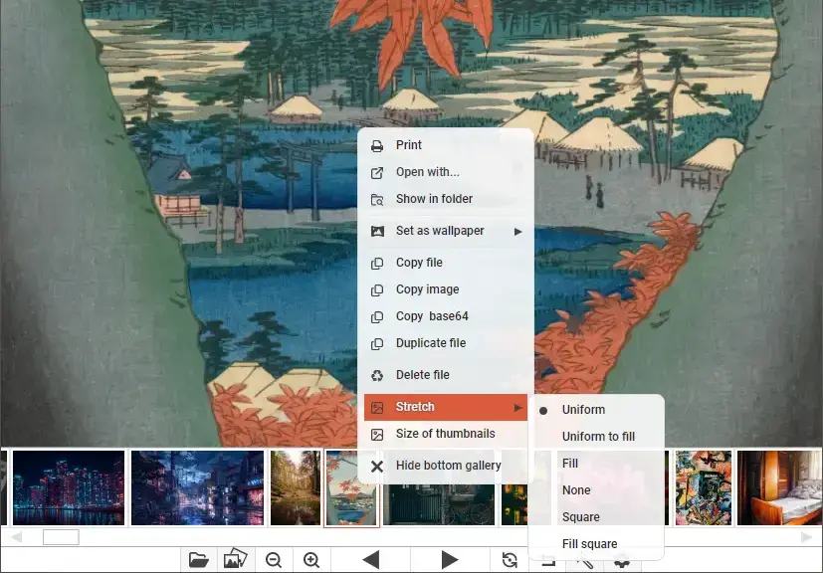Go to previous image with left arrow
Image resolution: width=823 pixels, height=573 pixels.
tap(371, 560)
